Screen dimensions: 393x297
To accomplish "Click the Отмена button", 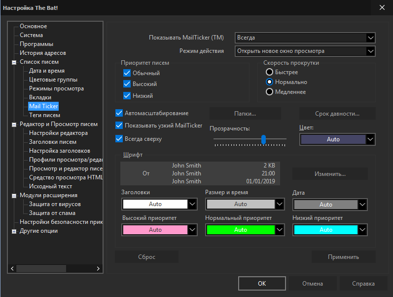I will coord(313,284).
